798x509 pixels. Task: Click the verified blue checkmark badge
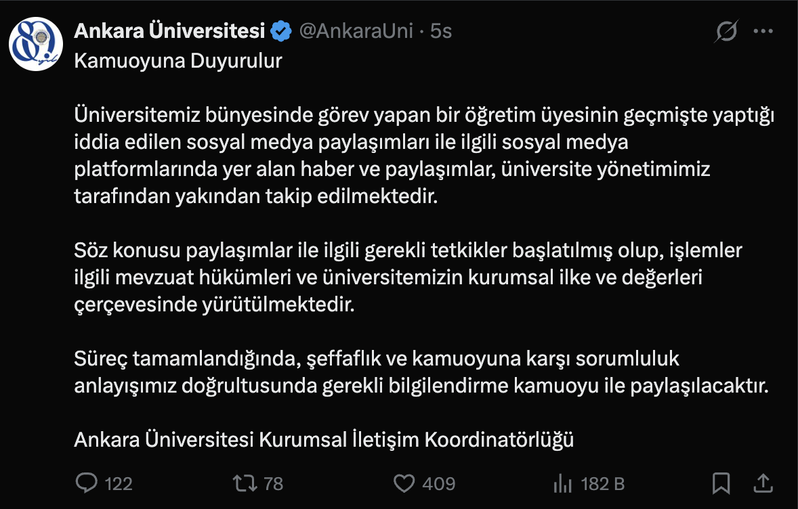click(280, 30)
